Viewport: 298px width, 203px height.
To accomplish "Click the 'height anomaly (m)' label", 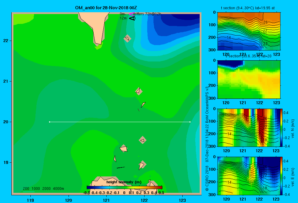I will tap(124, 182).
